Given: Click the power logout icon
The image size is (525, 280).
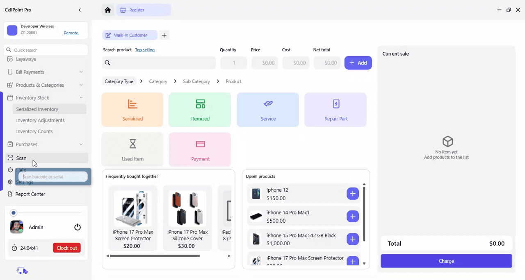Looking at the screenshot, I should 78,227.
